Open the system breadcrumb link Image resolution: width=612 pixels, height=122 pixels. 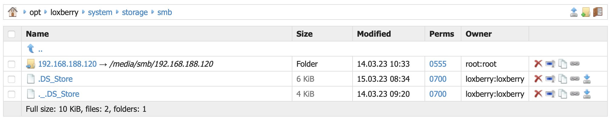coord(100,12)
